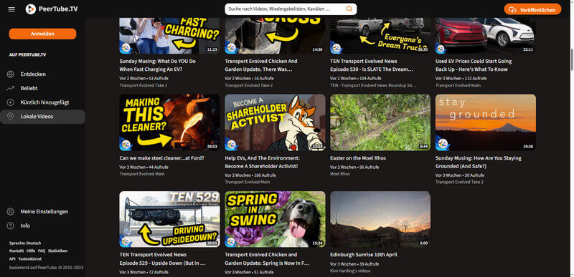Image resolution: width=574 pixels, height=277 pixels.
Task: Click the Veröffentlichen upload button
Action: (532, 9)
